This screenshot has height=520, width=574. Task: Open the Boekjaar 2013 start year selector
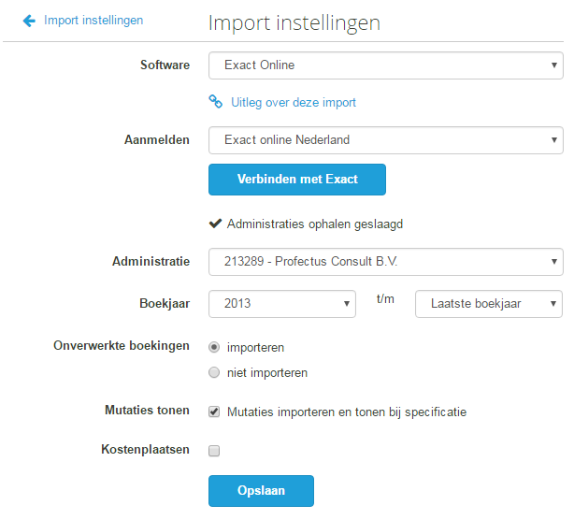click(x=282, y=304)
